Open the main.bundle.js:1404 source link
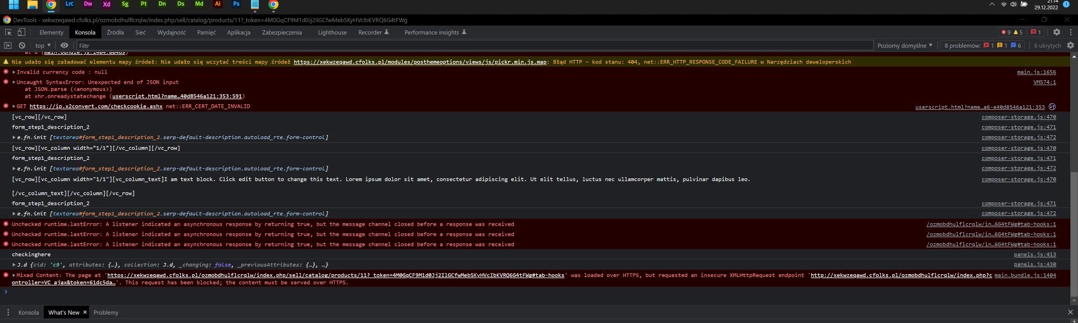The image size is (1078, 323). coord(1025,275)
